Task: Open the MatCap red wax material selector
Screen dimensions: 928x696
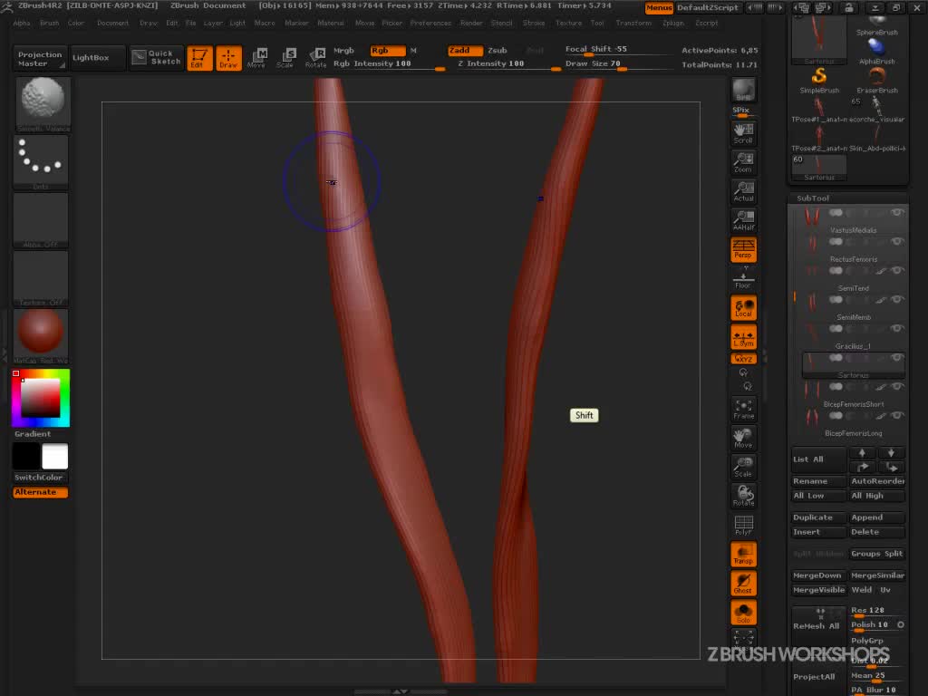Action: point(41,335)
